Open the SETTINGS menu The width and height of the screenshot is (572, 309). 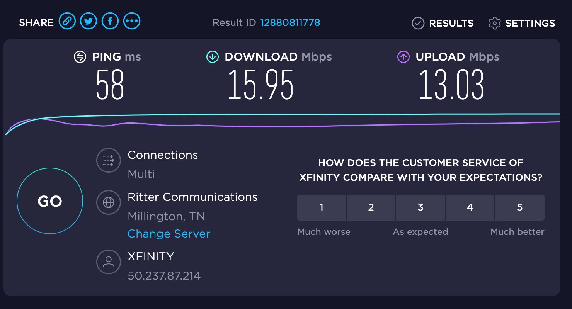[x=530, y=23]
